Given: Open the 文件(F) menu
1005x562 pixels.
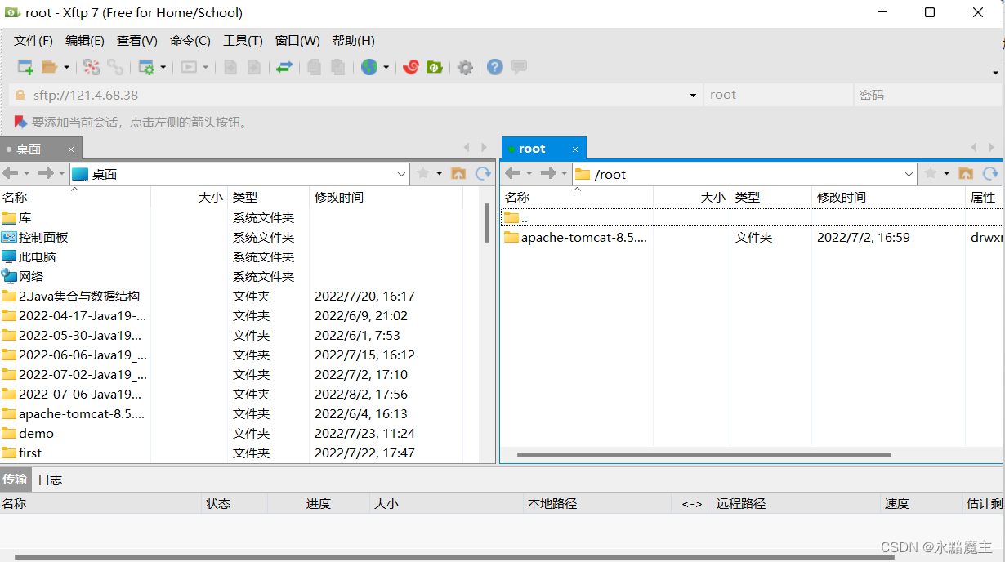Looking at the screenshot, I should [33, 41].
